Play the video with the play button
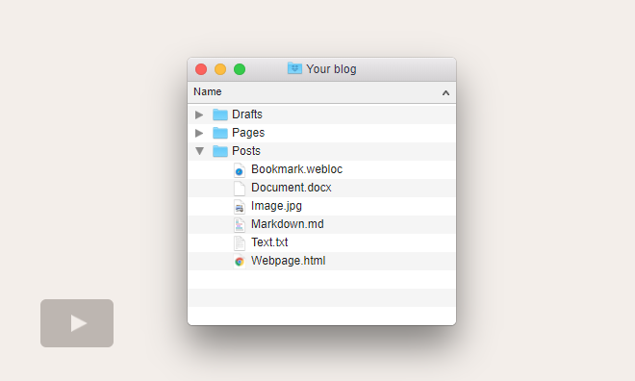 [77, 323]
